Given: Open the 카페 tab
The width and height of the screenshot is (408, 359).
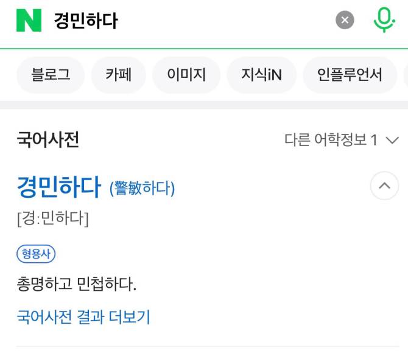Looking at the screenshot, I should pos(118,75).
